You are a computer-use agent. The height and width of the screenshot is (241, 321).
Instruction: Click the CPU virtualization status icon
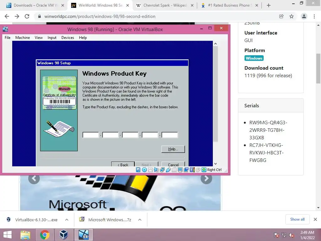[192, 170]
